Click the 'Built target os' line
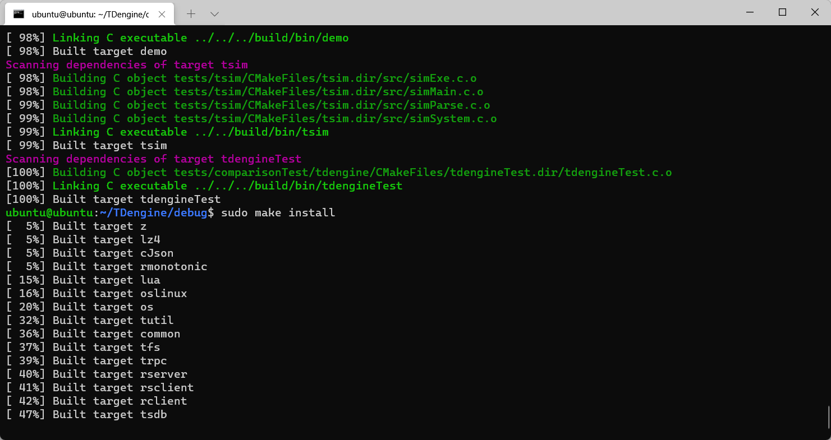Image resolution: width=831 pixels, height=440 pixels. (80, 307)
